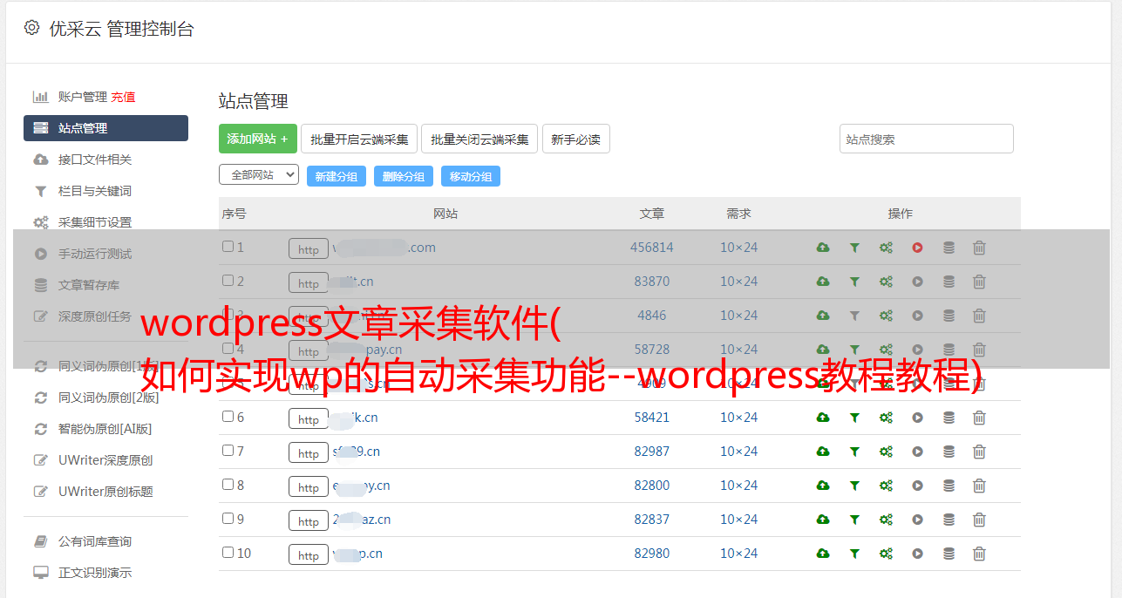1122x598 pixels.
Task: Click the play icon in row 6
Action: [917, 418]
